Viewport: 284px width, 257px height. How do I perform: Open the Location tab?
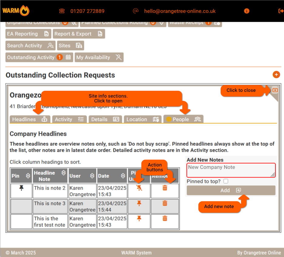click(142, 119)
